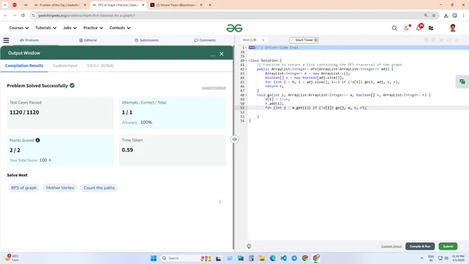
Task: Open the Contests dropdown
Action: tap(119, 28)
